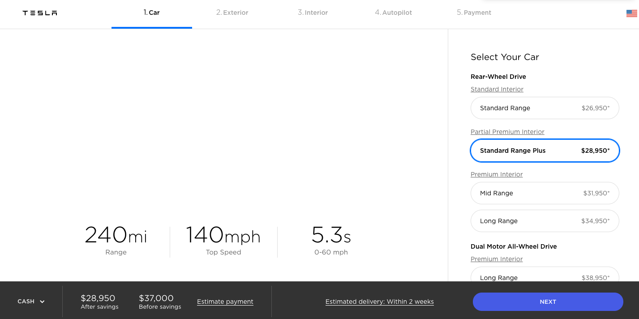
Task: Open the Partial Premium Interior link
Action: coord(507,132)
